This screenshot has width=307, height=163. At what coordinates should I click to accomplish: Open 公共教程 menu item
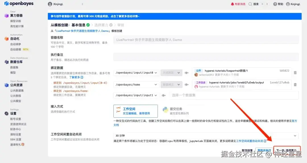[15, 96]
